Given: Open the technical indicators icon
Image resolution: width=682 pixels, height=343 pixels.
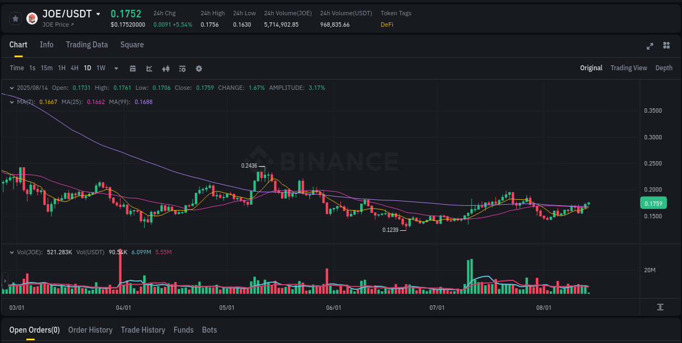Looking at the screenshot, I should [182, 69].
